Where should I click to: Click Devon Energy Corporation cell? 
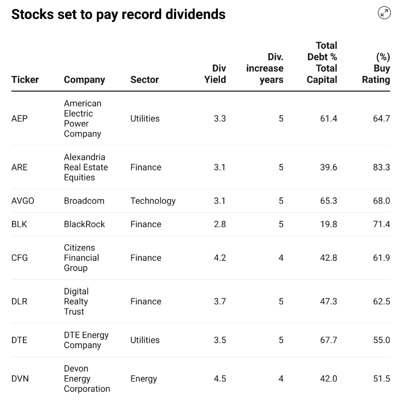click(87, 379)
